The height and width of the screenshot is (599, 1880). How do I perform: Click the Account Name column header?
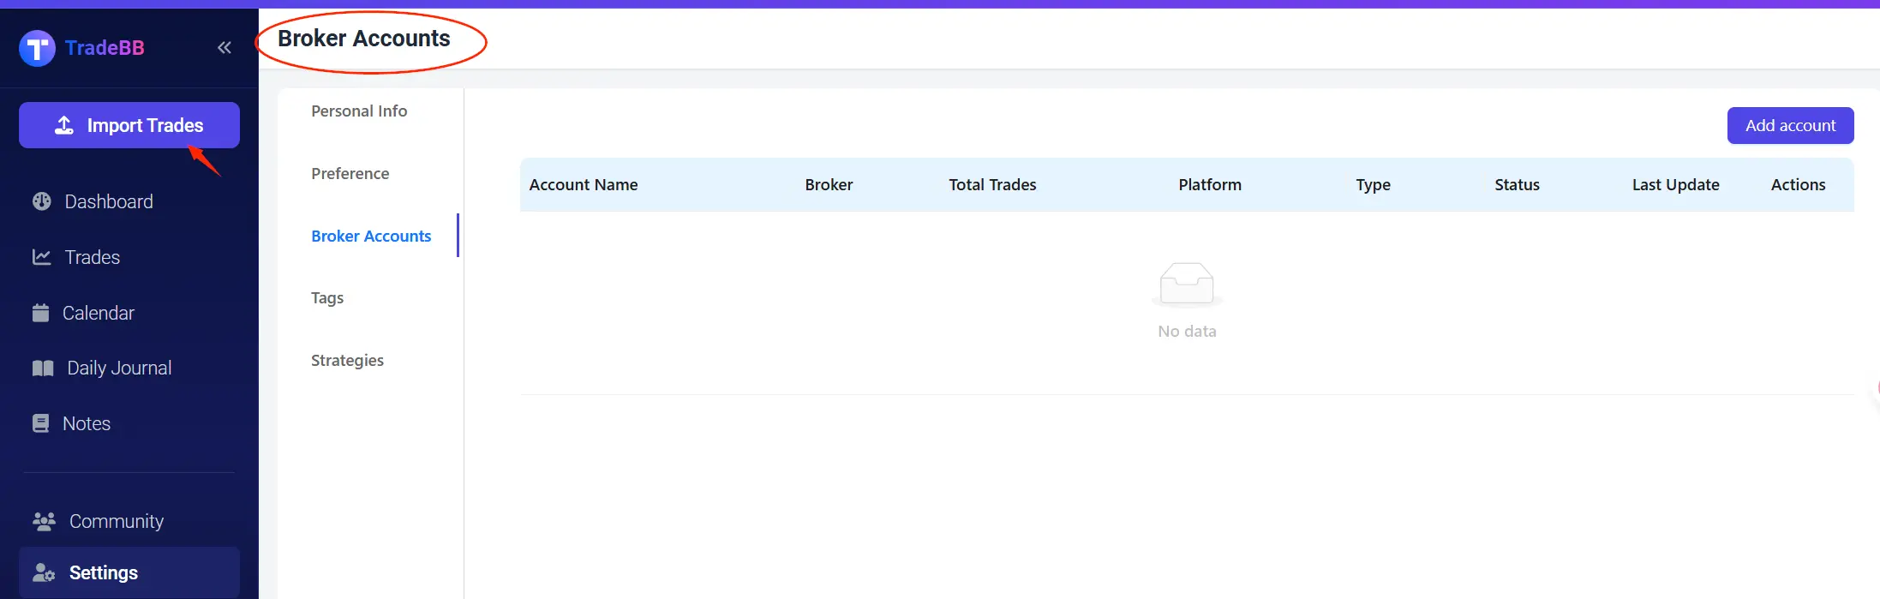(584, 185)
